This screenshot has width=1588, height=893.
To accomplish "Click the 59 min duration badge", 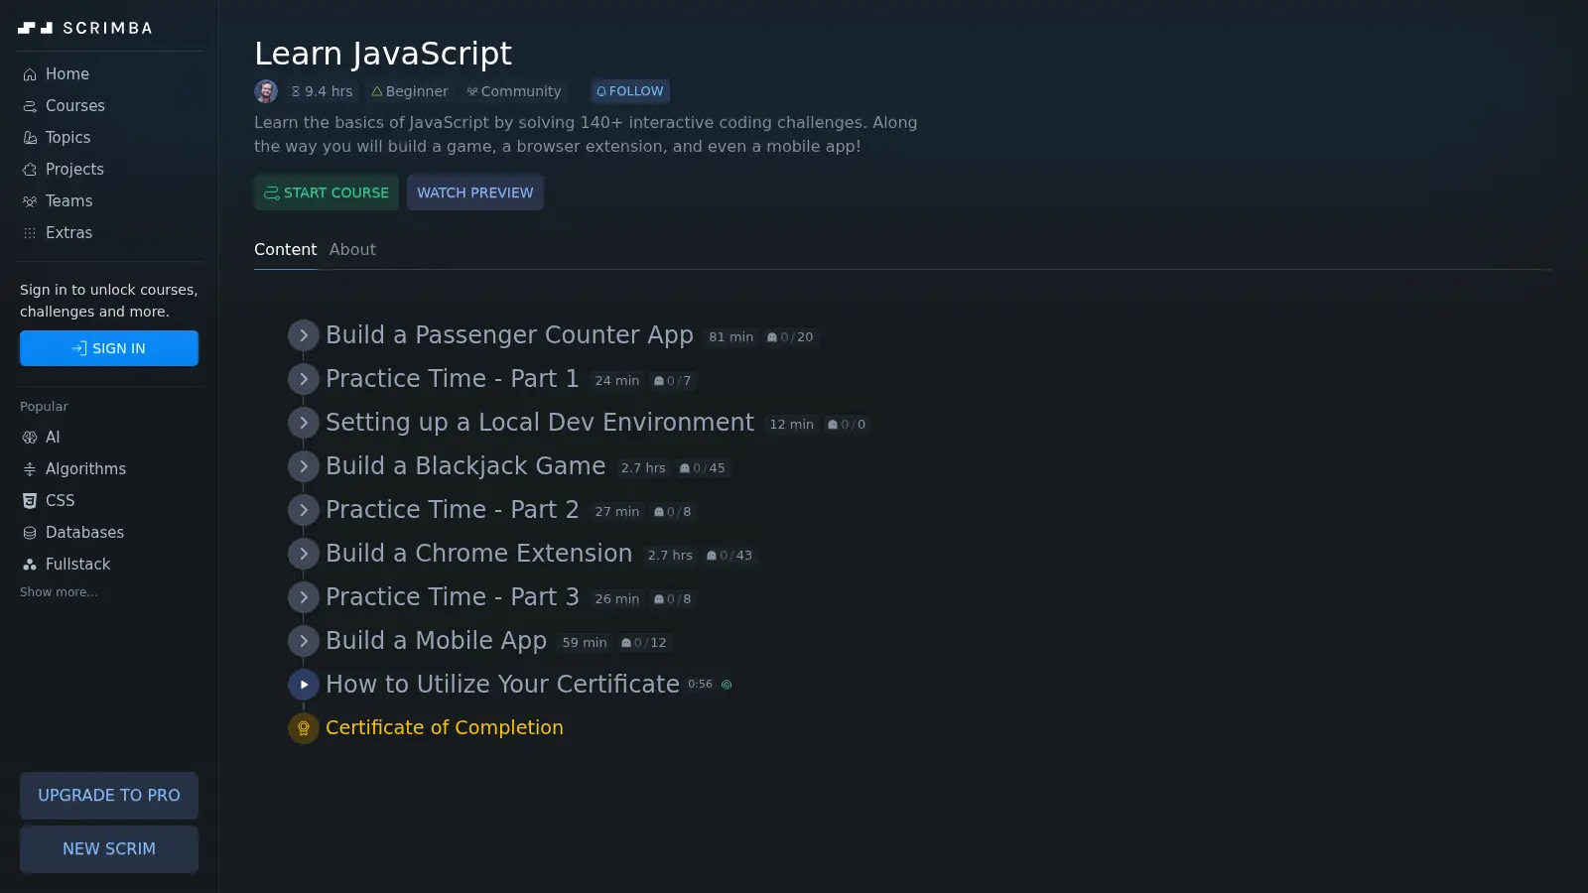I will click(585, 643).
